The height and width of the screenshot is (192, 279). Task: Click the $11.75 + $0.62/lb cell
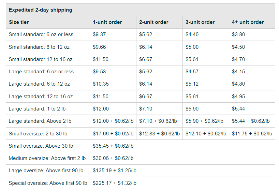[252, 134]
